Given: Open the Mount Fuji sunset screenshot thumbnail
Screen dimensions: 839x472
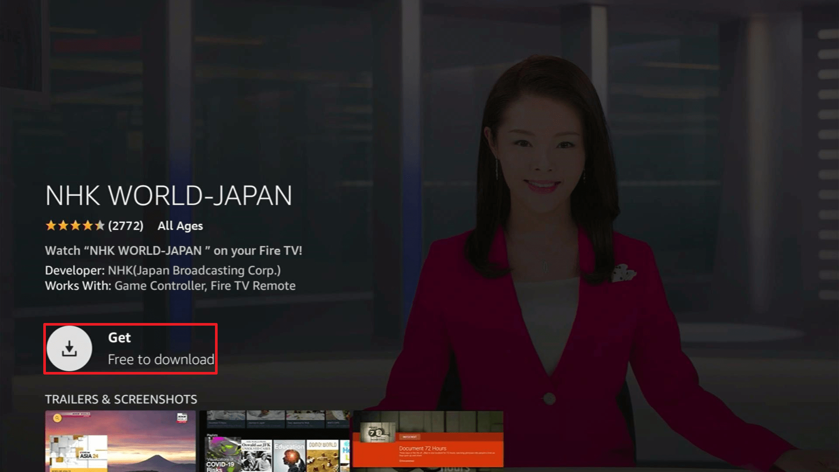Looking at the screenshot, I should pos(120,441).
